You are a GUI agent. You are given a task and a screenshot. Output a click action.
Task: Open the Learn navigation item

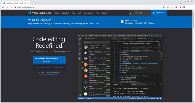pos(104,13)
